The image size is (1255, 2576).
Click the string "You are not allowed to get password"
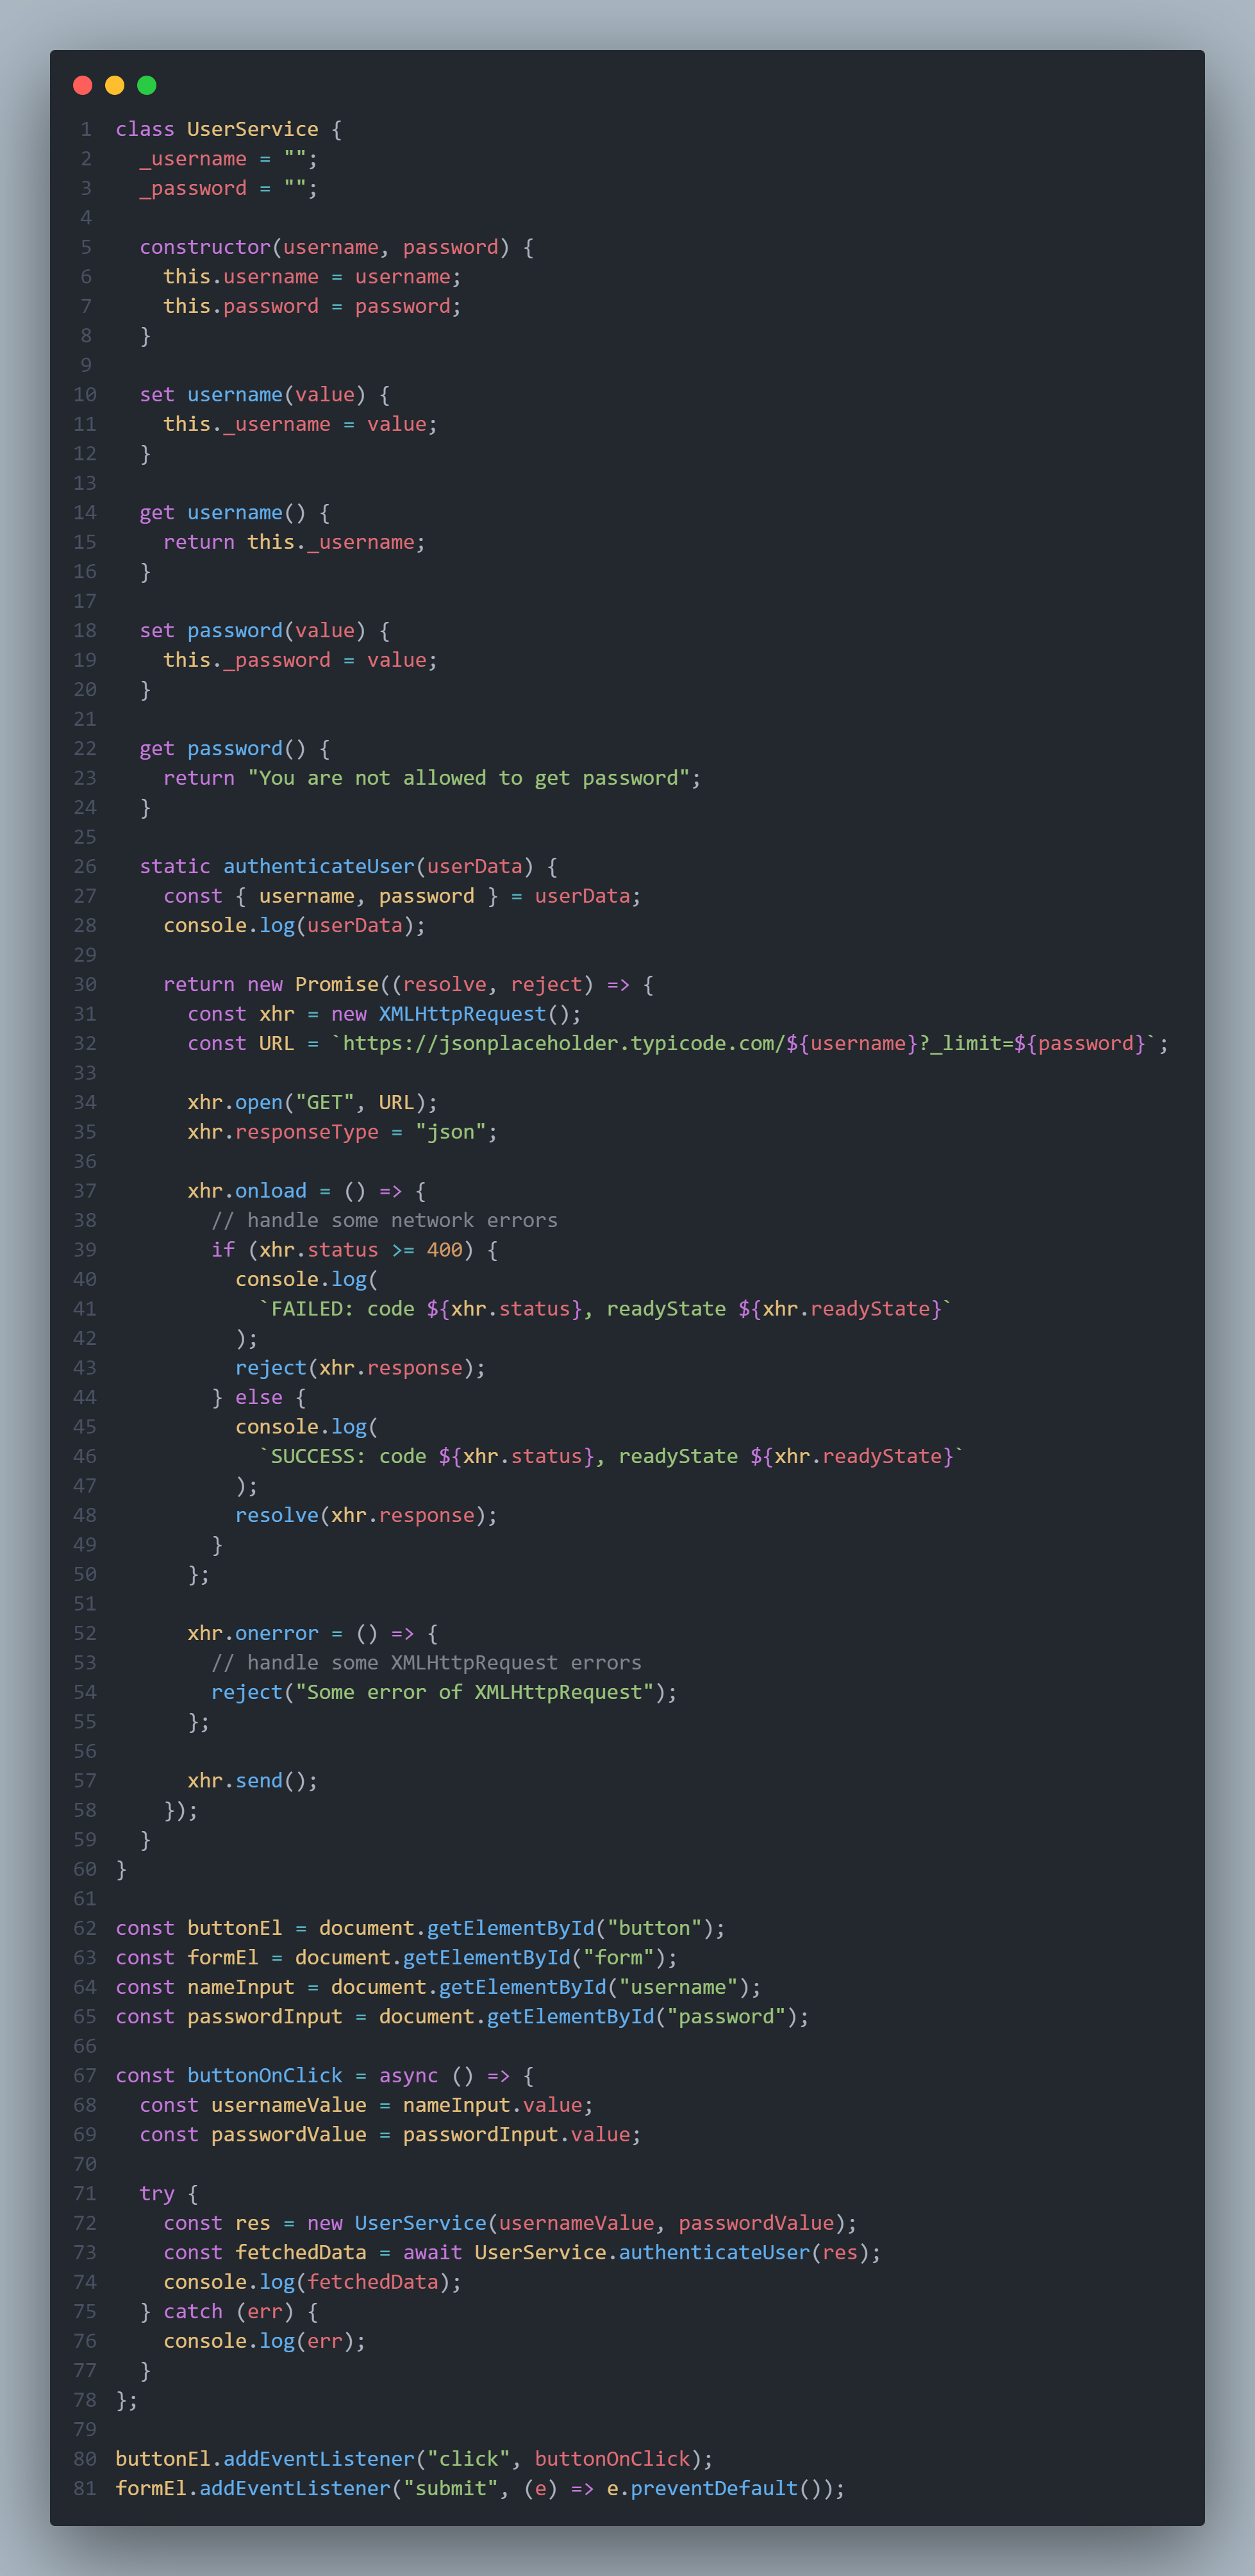coord(469,778)
